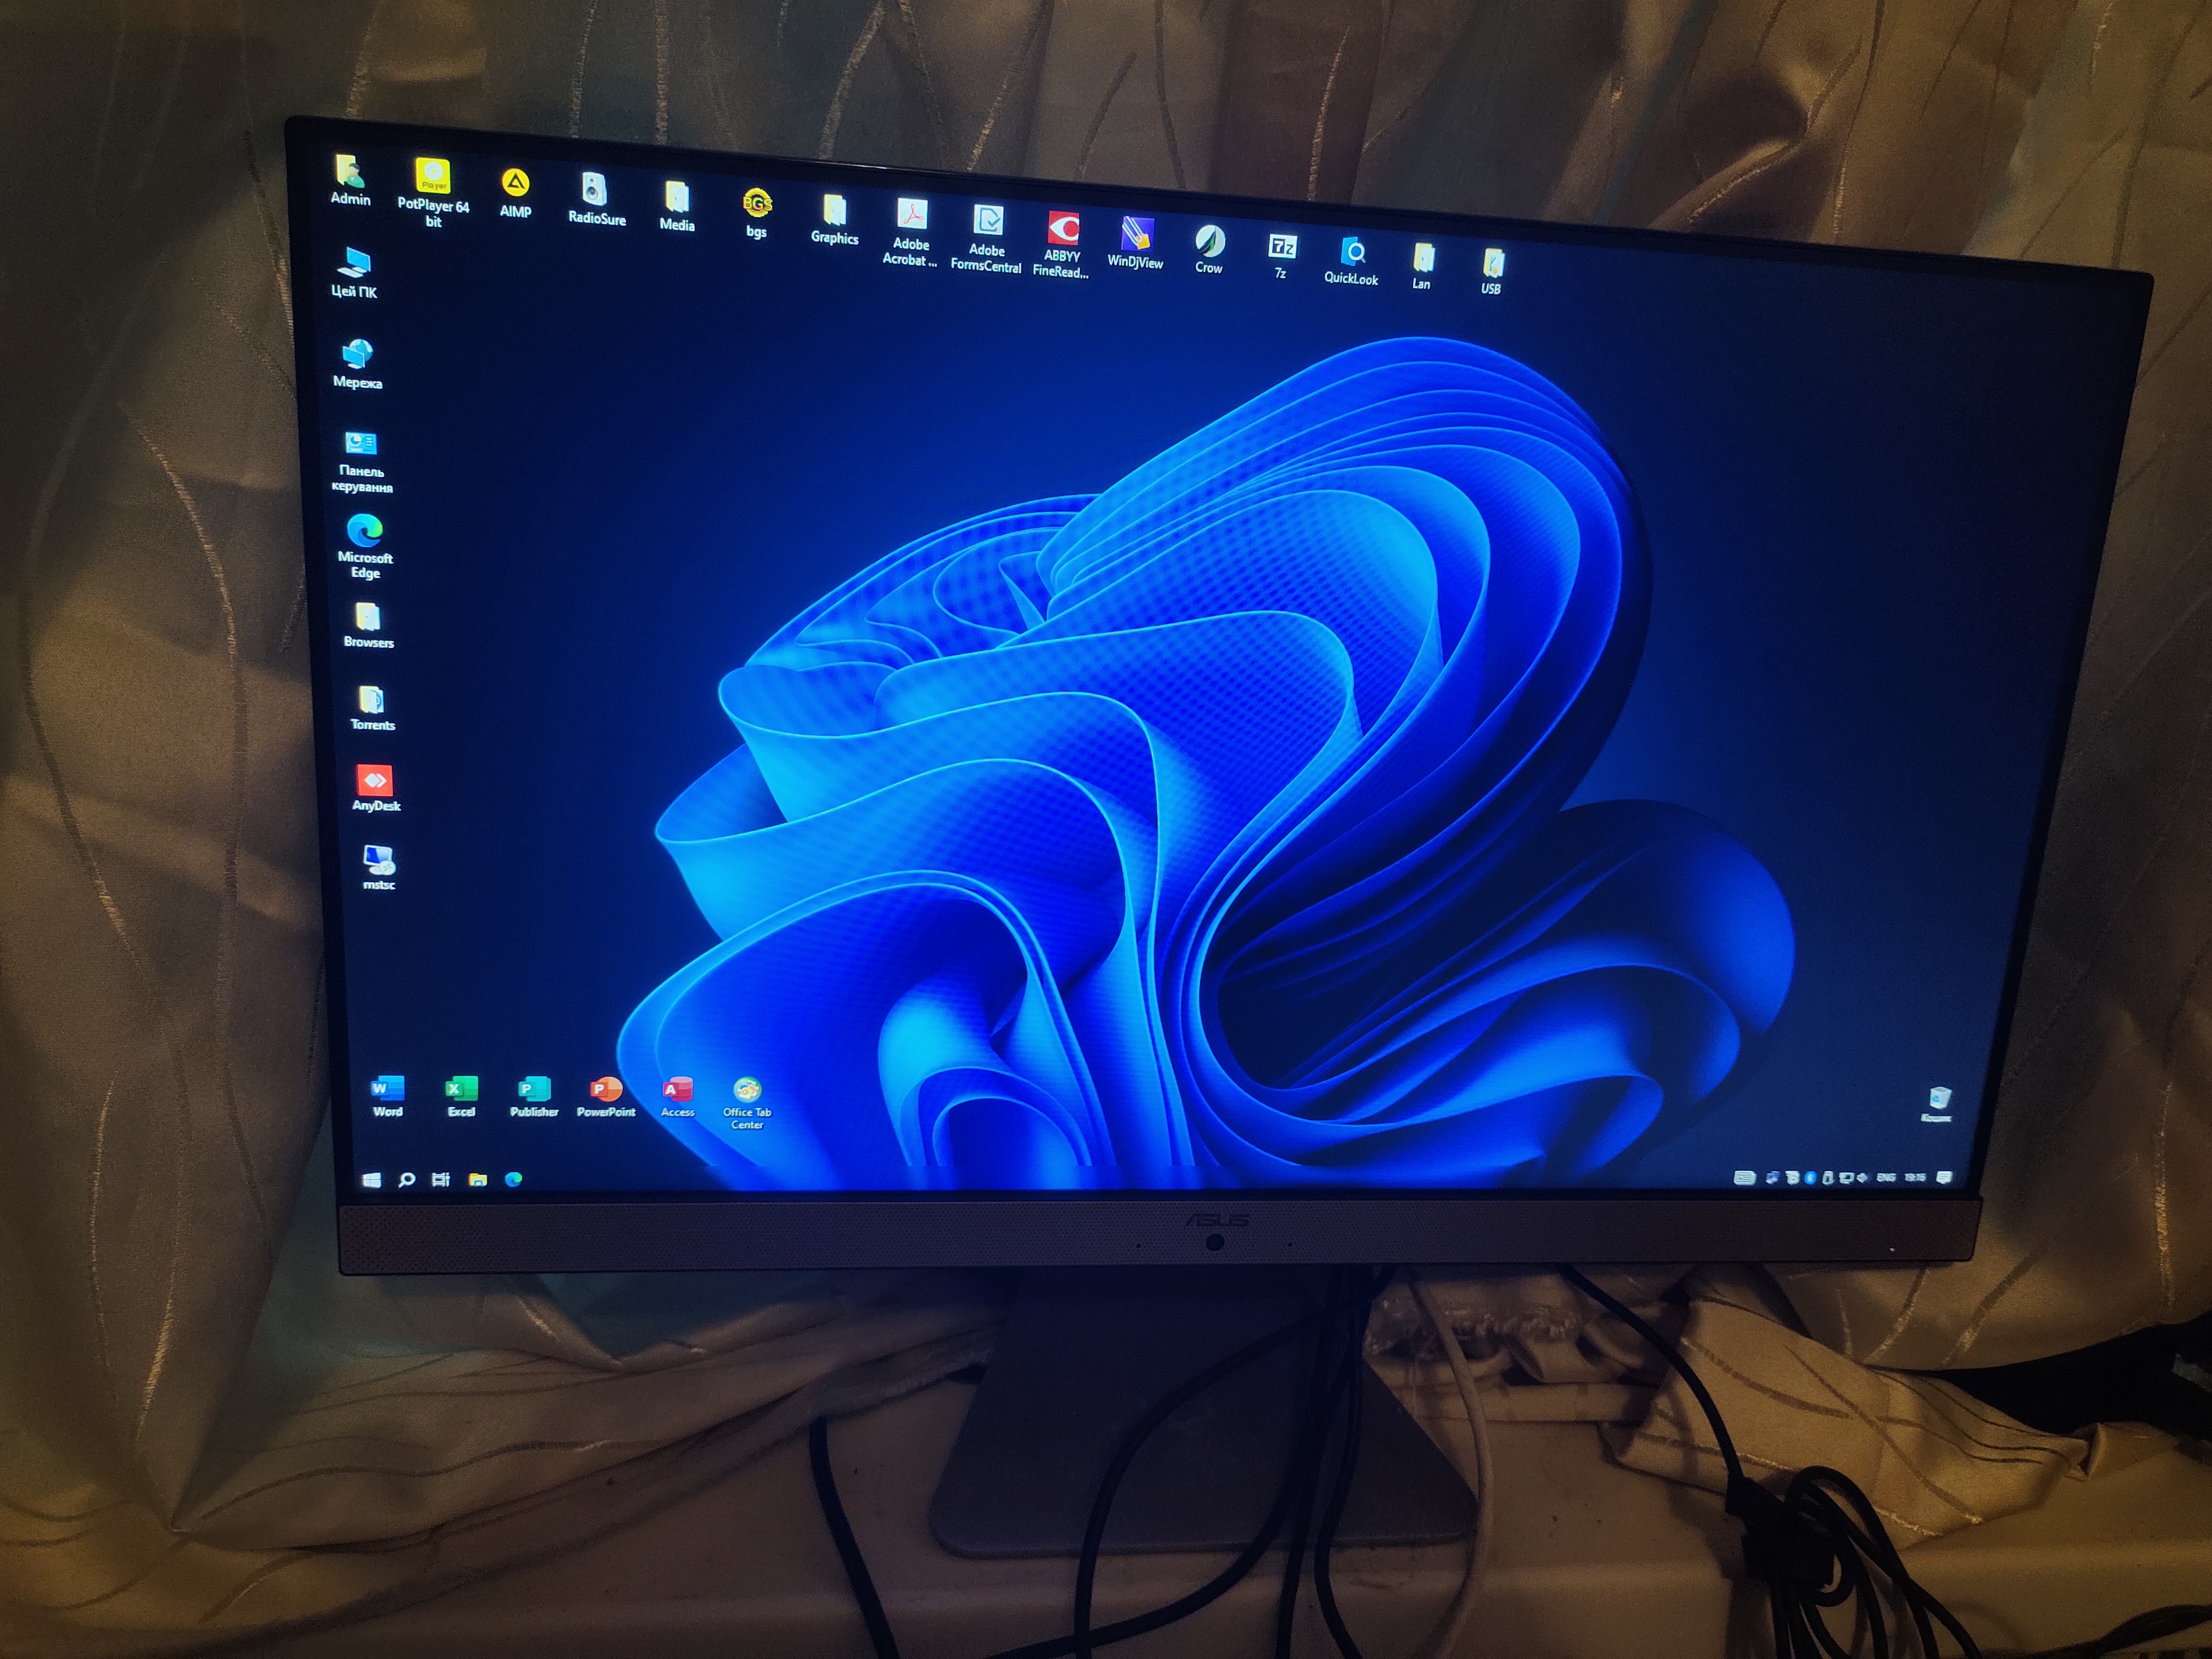Open Windows Start menu button

point(371,1180)
